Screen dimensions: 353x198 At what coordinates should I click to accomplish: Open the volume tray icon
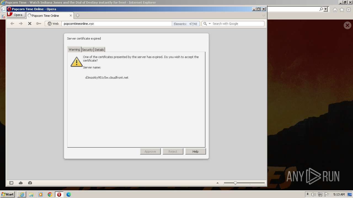[x=314, y=194]
